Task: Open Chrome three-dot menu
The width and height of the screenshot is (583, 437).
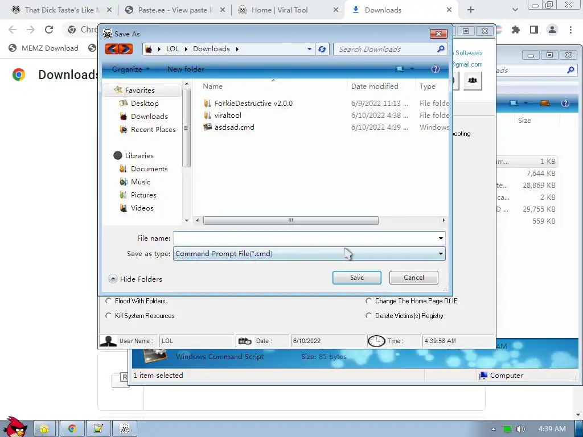Action: point(570,30)
